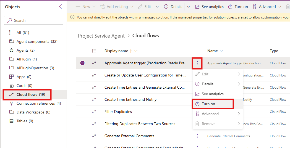The width and height of the screenshot is (290, 148).
Task: Open Generate External Comments display name
Action: 129,136
